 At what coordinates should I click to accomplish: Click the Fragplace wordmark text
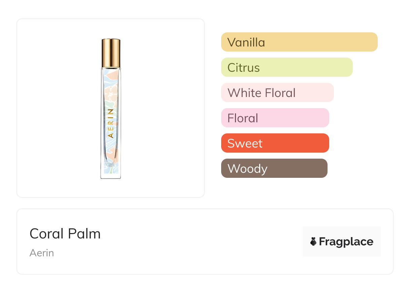pyautogui.click(x=346, y=242)
